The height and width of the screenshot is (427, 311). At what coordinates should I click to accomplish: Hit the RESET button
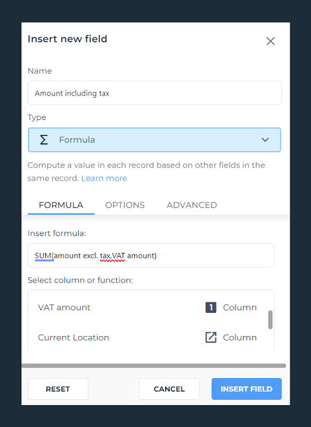click(58, 389)
